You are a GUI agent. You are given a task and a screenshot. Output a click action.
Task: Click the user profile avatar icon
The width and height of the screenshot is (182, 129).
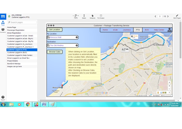(169, 30)
